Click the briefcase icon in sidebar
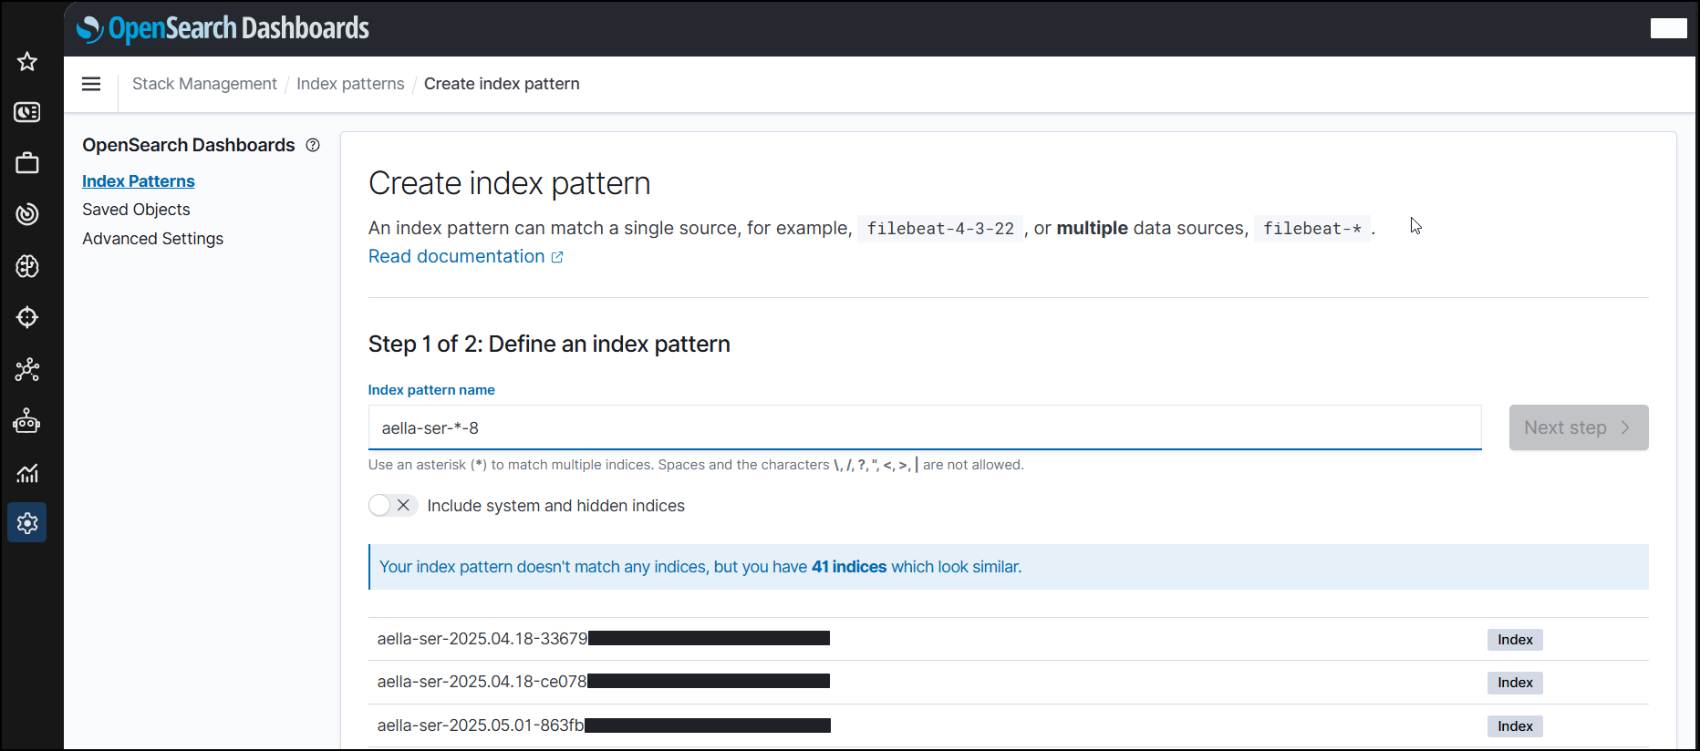1700x751 pixels. click(27, 163)
